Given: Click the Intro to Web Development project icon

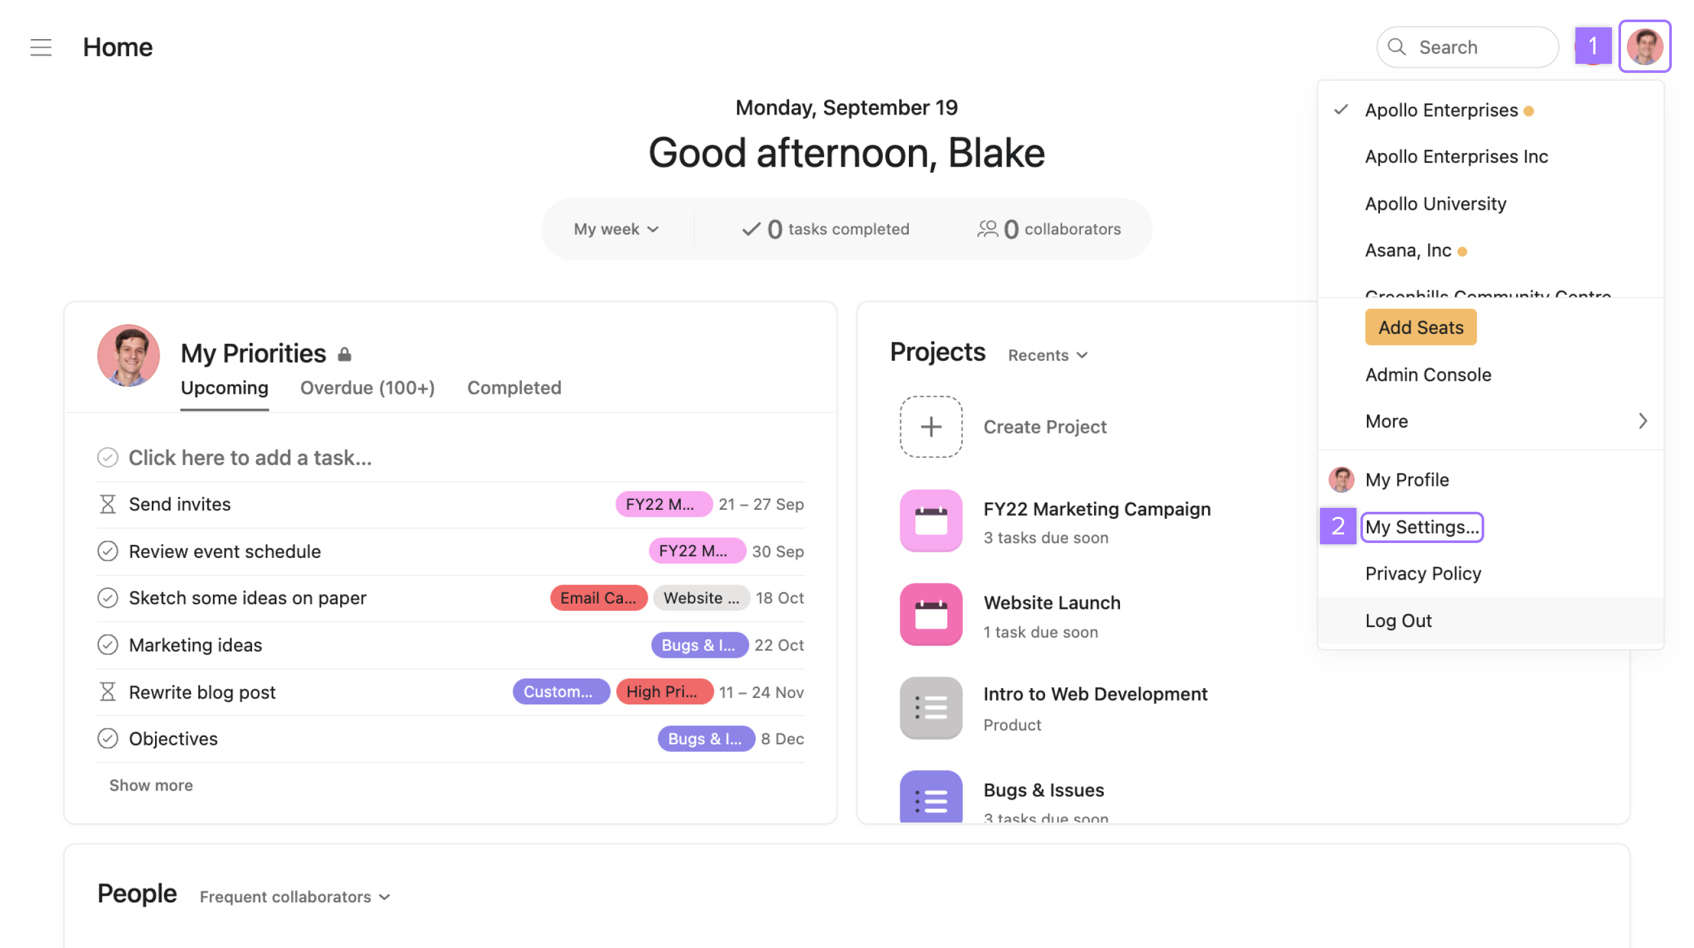Looking at the screenshot, I should pos(931,707).
